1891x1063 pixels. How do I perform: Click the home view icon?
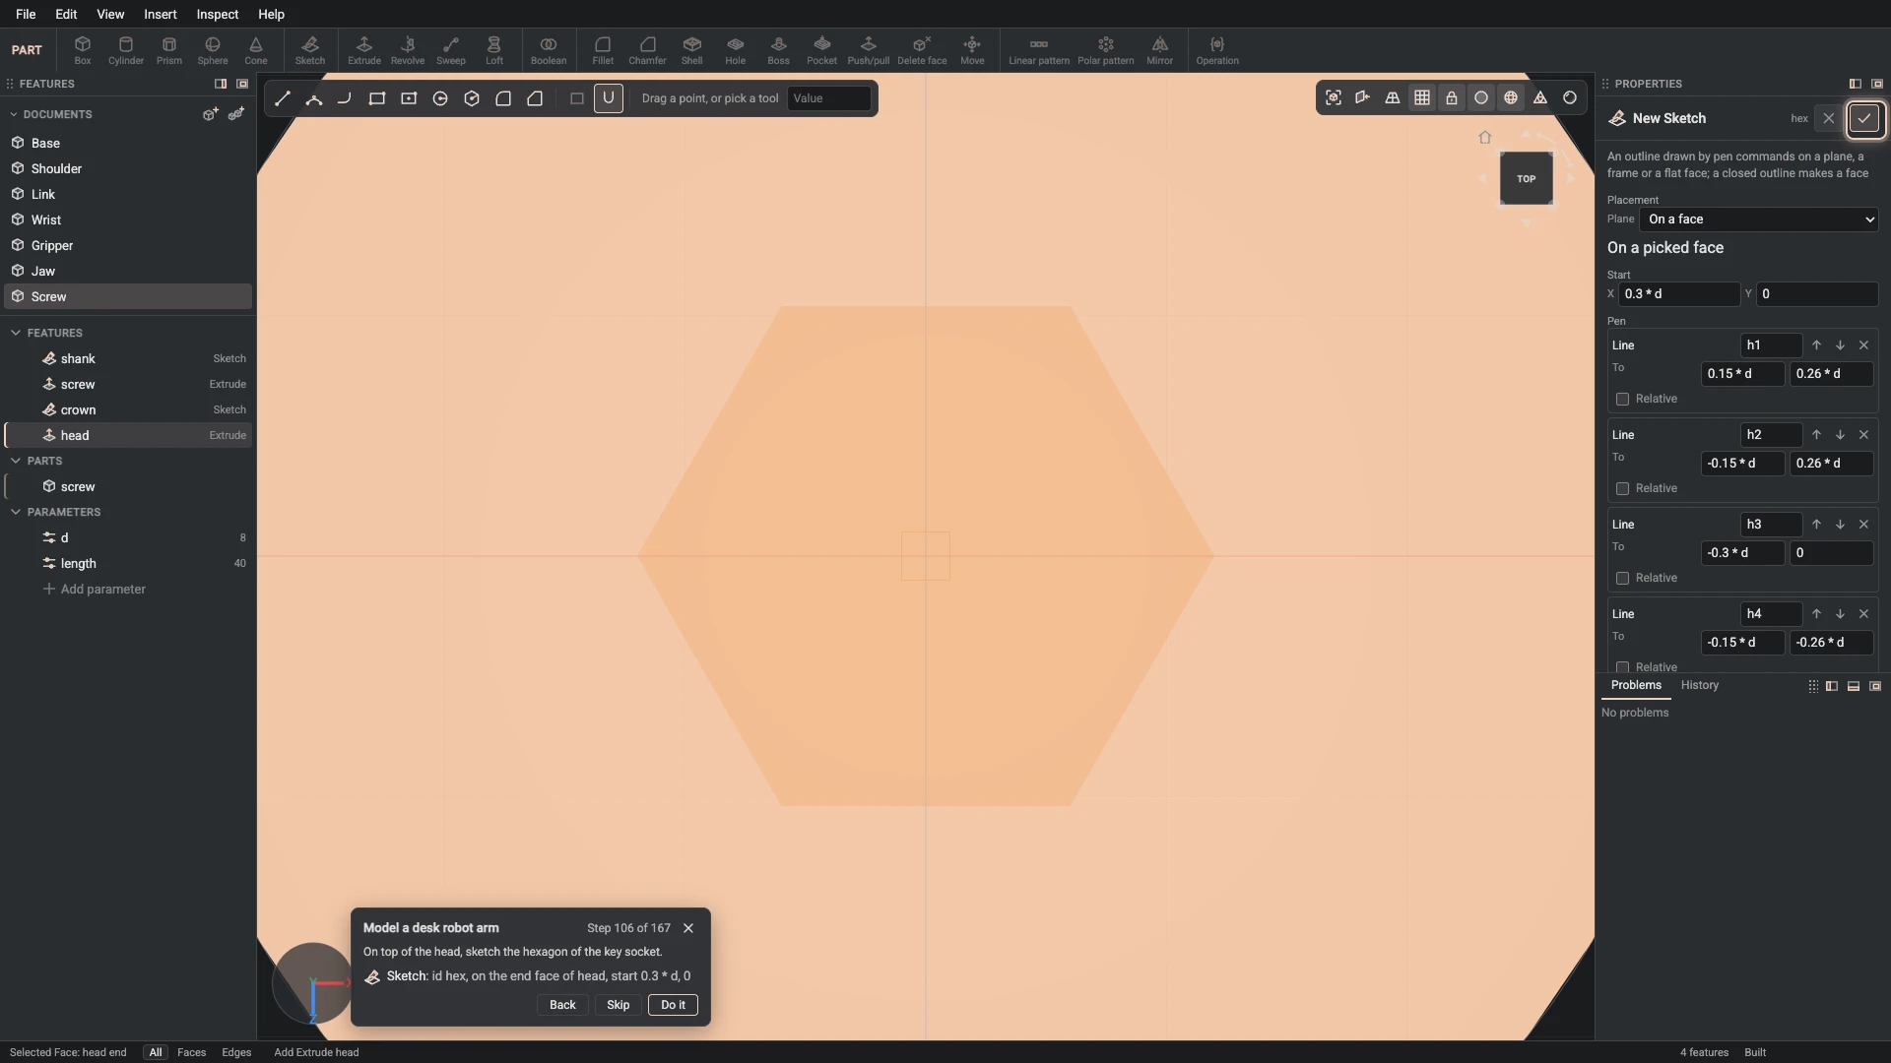click(1485, 138)
